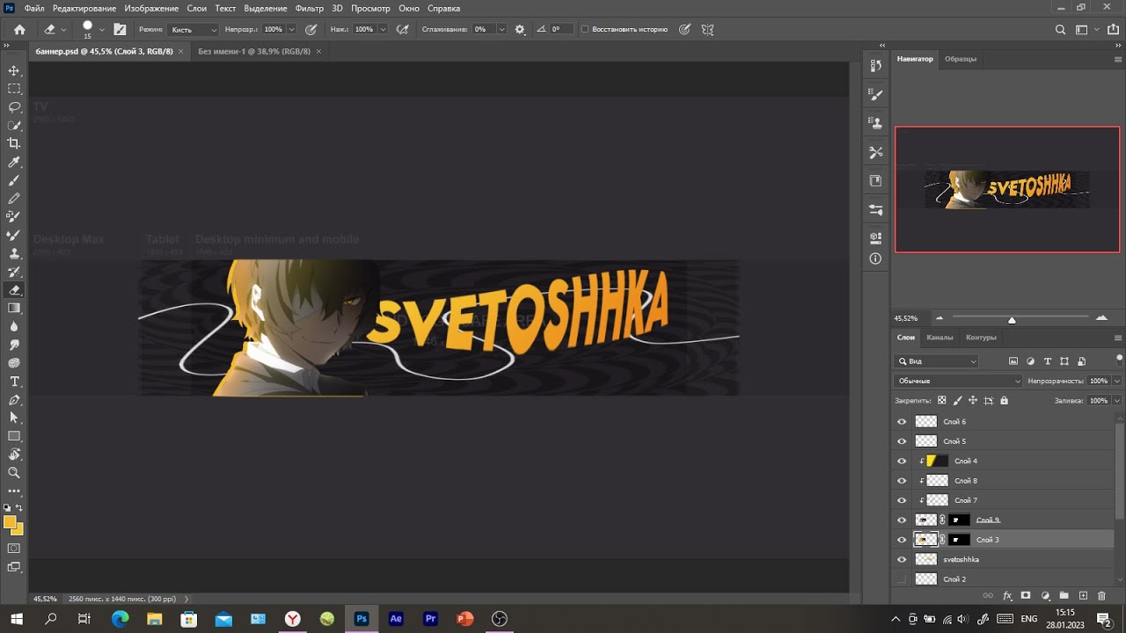Create a new layer group folder icon

click(x=1064, y=596)
